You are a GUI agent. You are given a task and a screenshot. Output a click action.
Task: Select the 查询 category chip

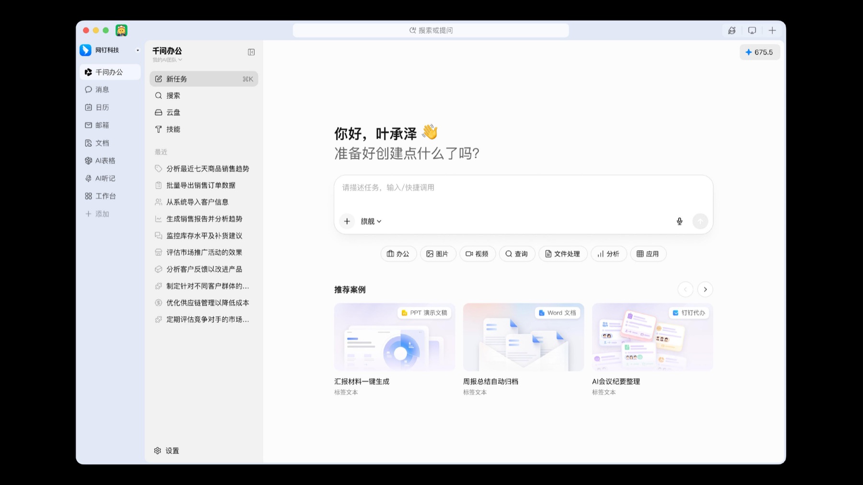(x=517, y=254)
